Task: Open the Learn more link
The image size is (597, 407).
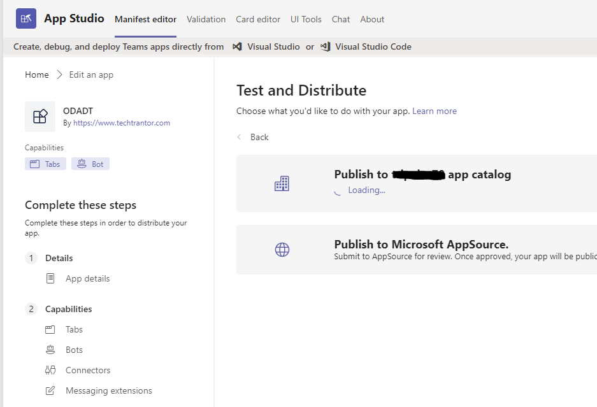Action: [x=435, y=111]
